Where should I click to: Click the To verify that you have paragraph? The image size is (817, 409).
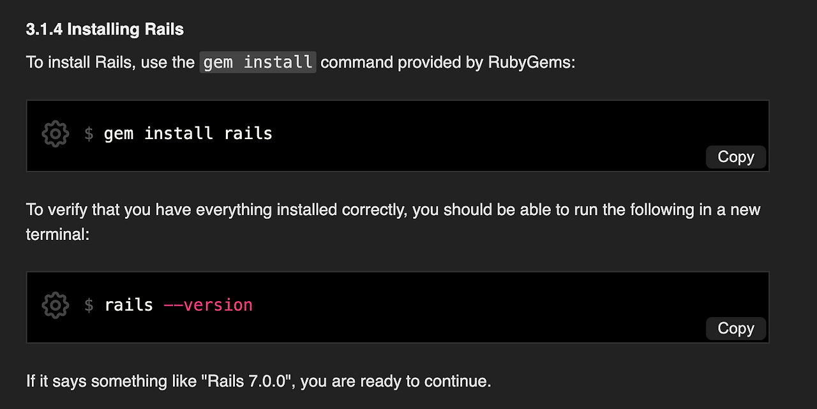(x=393, y=222)
